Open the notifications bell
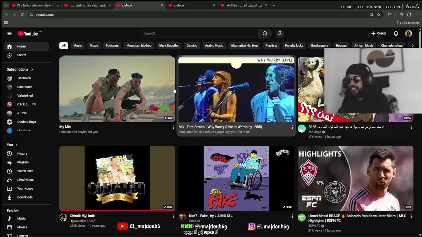 coord(396,33)
